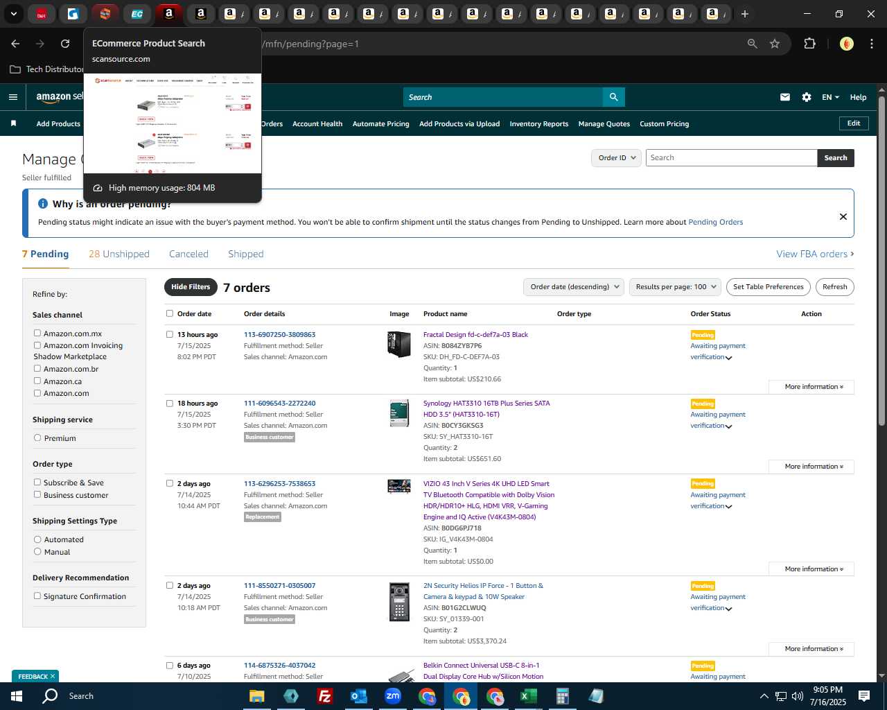Select the Premium shipping service radio
Image resolution: width=887 pixels, height=710 pixels.
(x=37, y=438)
